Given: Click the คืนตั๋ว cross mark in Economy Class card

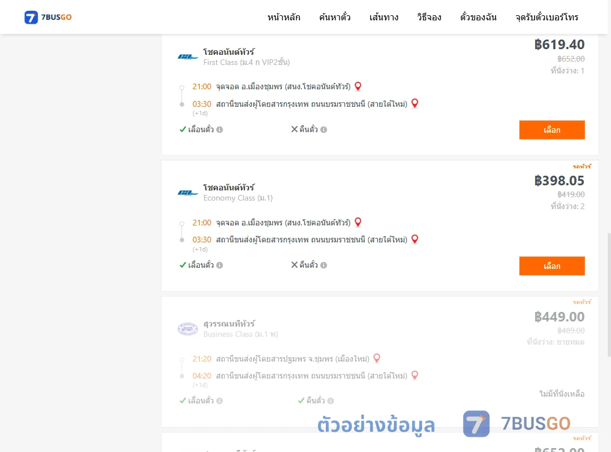Looking at the screenshot, I should (x=294, y=265).
